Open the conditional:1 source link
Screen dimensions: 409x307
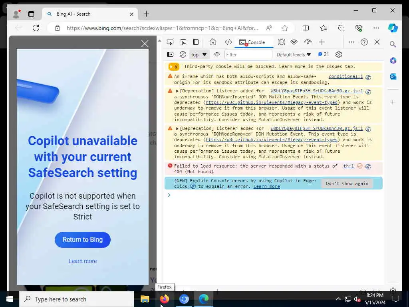click(345, 76)
